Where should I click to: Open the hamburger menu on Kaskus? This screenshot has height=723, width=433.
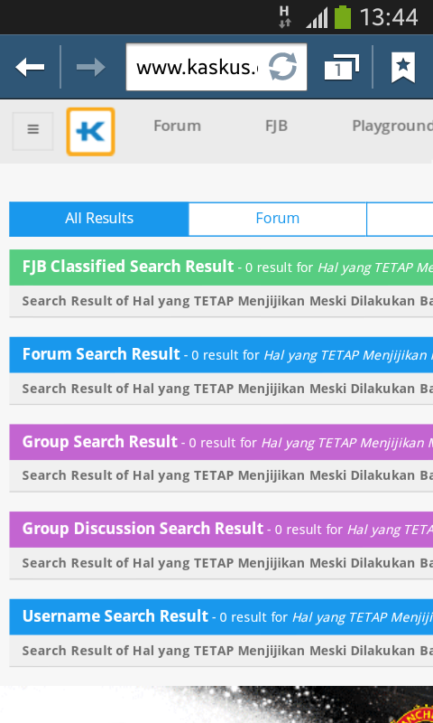coord(33,131)
